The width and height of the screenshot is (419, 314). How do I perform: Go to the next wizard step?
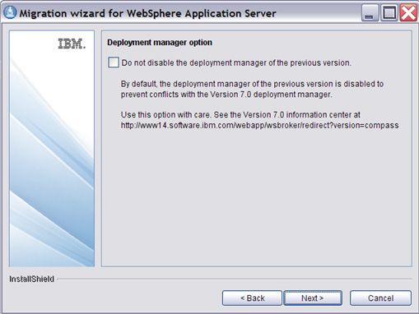click(x=313, y=298)
